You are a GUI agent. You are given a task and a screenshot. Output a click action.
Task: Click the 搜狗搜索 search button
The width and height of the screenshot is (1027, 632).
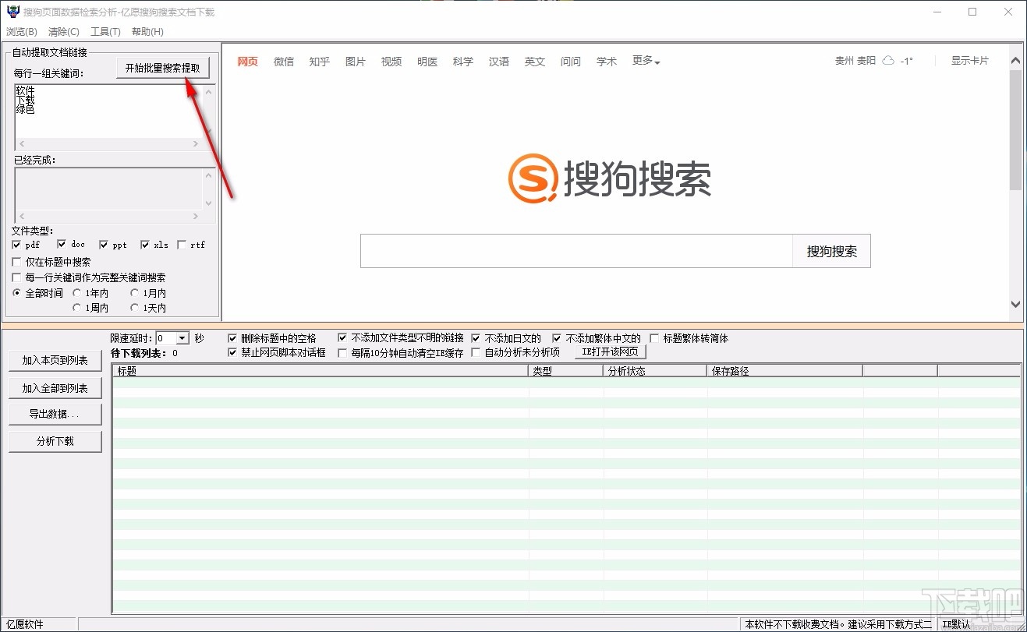click(830, 250)
